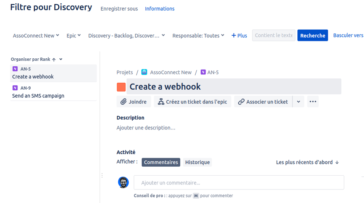Expand the chevron next to Associer un ticket
This screenshot has height=203, width=364.
pyautogui.click(x=298, y=102)
